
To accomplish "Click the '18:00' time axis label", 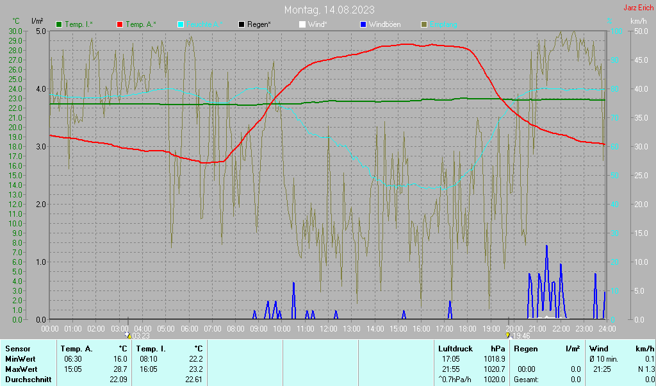I will coord(467,329).
